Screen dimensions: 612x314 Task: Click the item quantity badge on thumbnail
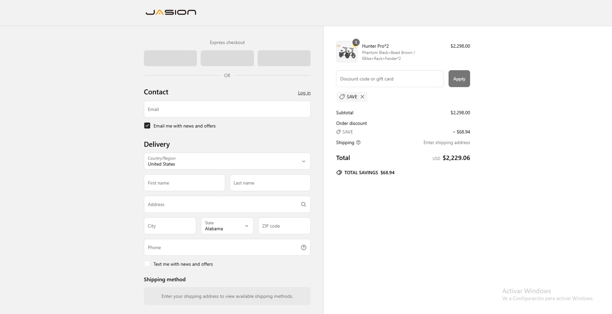tap(356, 42)
